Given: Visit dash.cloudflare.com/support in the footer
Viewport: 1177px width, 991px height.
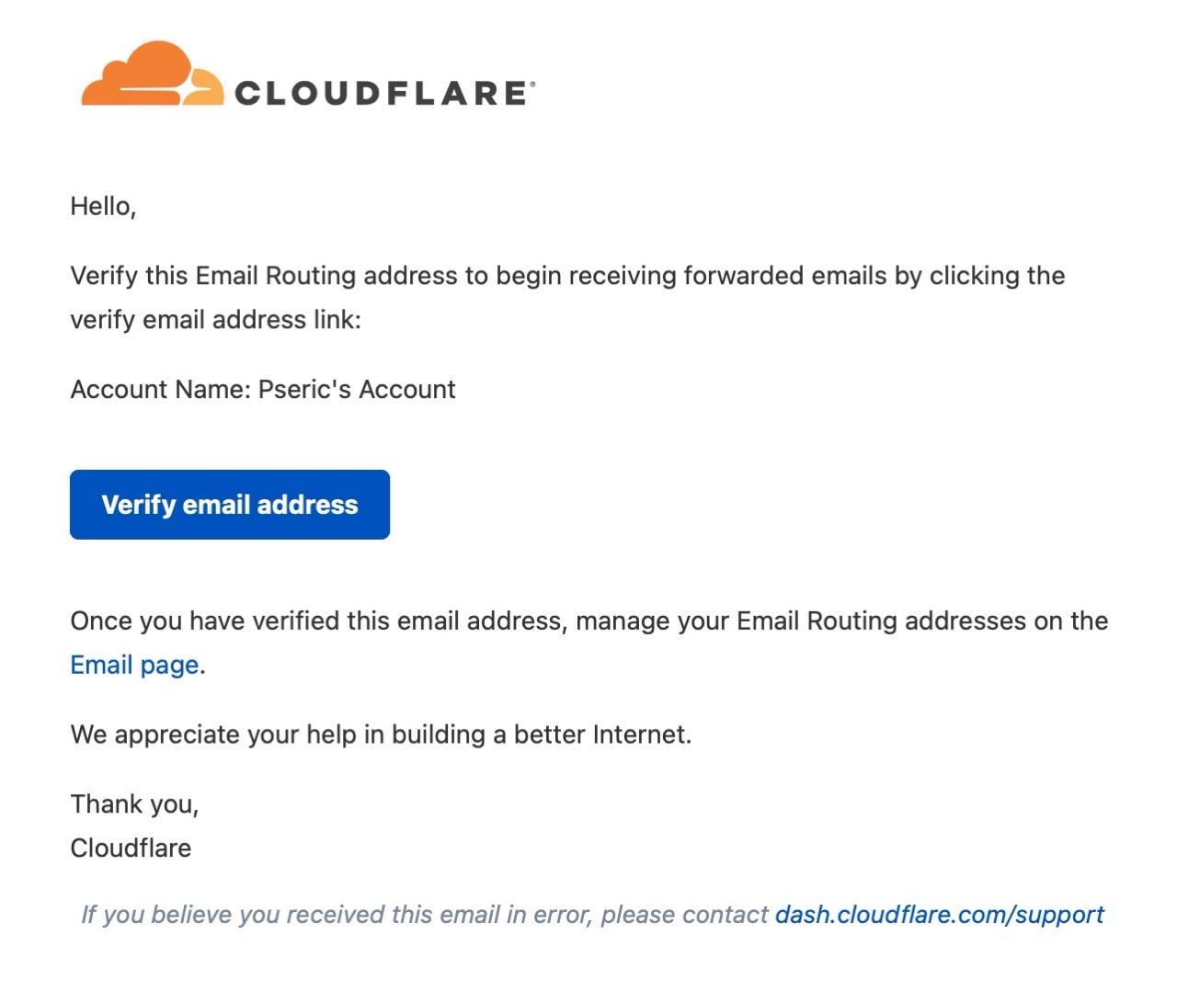Looking at the screenshot, I should (x=939, y=914).
